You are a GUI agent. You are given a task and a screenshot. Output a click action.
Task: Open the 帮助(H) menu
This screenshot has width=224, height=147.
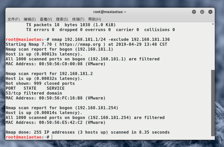tap(95, 19)
